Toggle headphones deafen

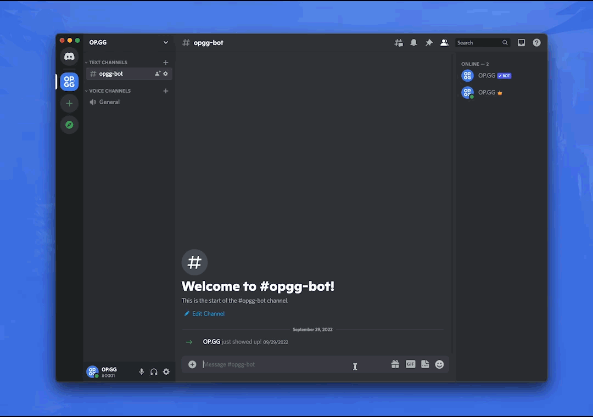pos(154,372)
